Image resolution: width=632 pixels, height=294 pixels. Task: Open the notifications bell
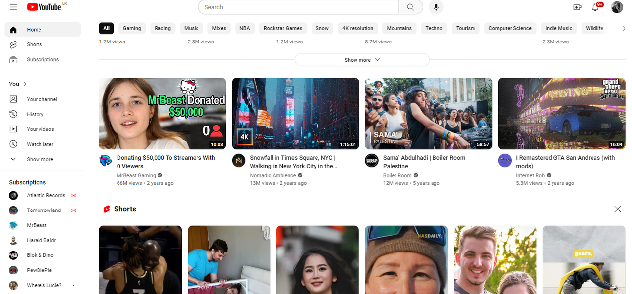pos(596,7)
